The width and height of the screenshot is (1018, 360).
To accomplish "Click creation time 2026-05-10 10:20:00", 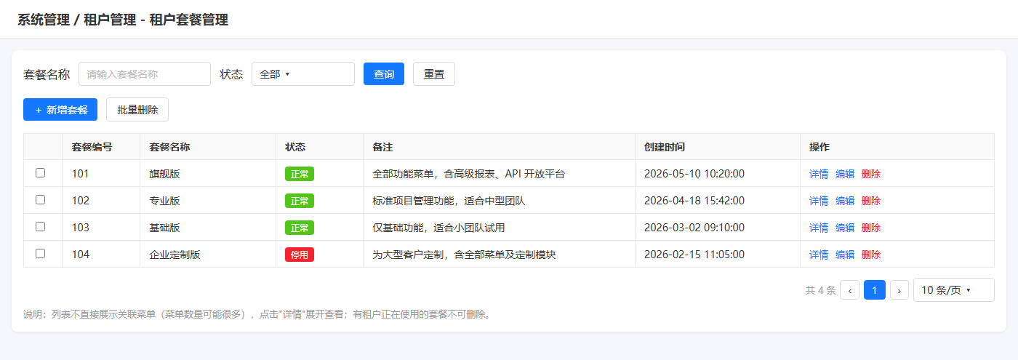I will (x=694, y=174).
